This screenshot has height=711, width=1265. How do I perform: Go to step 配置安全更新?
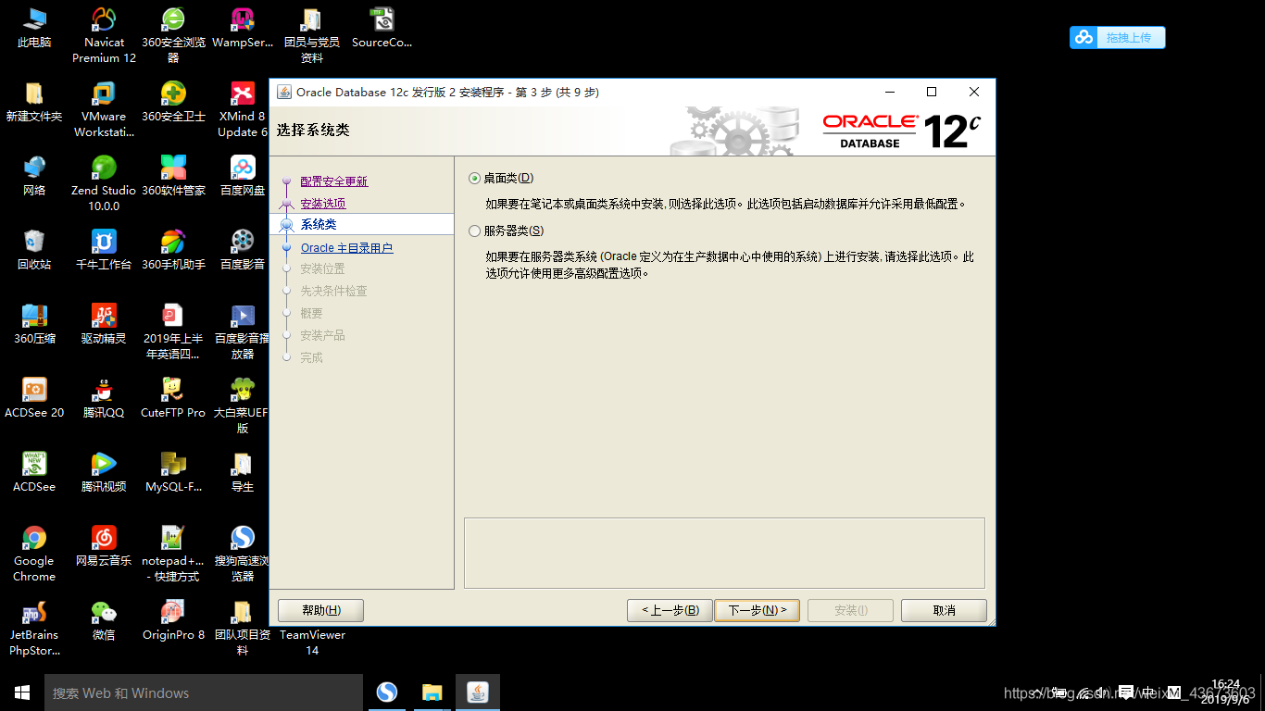(x=333, y=181)
